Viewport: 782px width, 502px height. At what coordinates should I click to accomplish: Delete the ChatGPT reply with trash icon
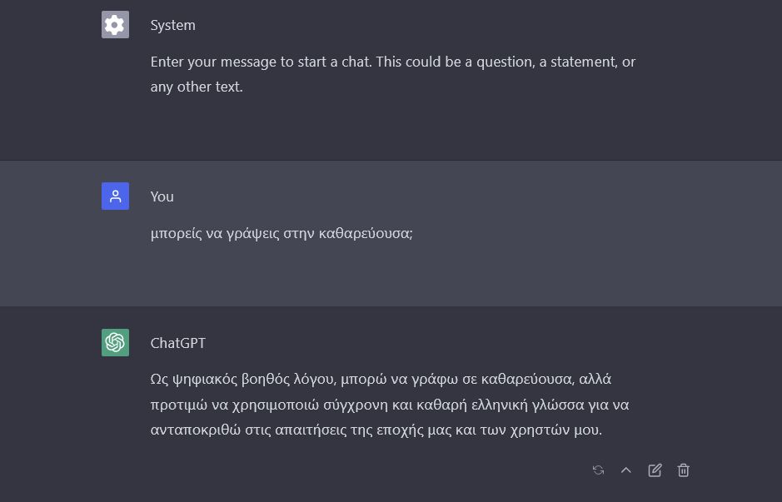tap(684, 470)
